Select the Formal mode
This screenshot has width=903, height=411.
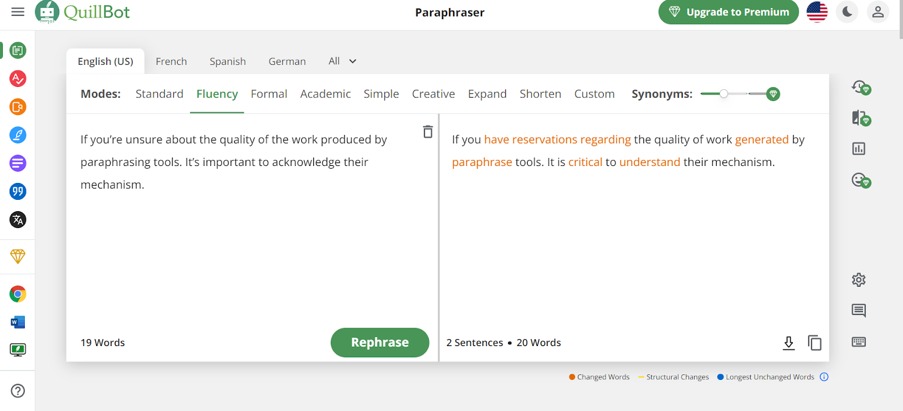coord(269,94)
